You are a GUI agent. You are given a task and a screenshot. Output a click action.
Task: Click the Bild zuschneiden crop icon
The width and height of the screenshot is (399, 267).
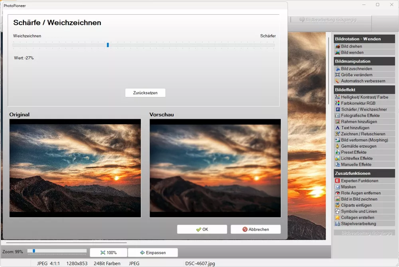click(338, 69)
